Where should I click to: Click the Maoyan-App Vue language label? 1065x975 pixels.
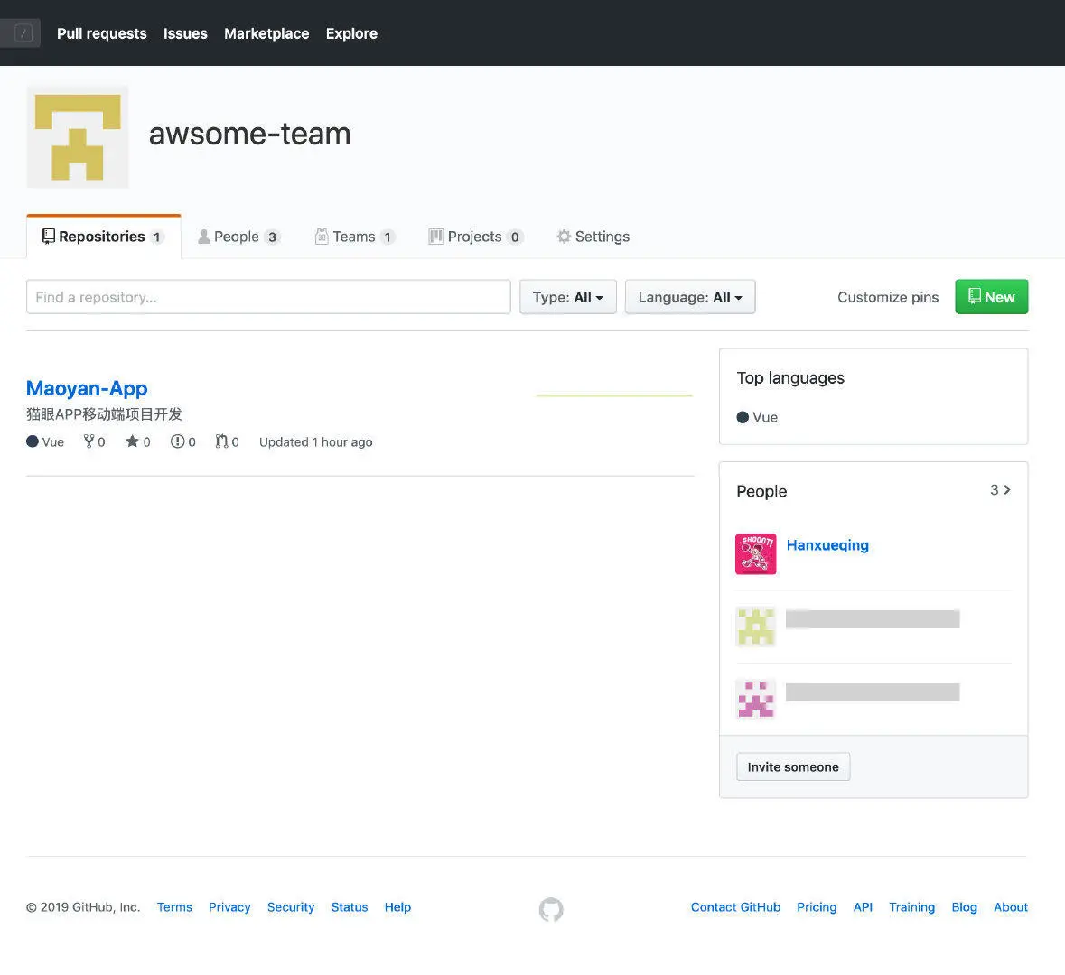[x=53, y=442]
